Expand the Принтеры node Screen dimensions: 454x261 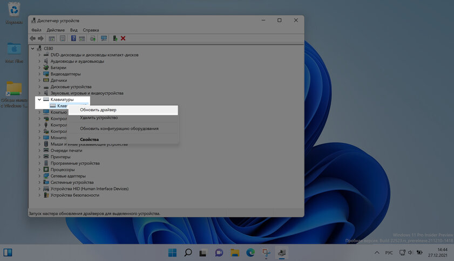coord(39,157)
